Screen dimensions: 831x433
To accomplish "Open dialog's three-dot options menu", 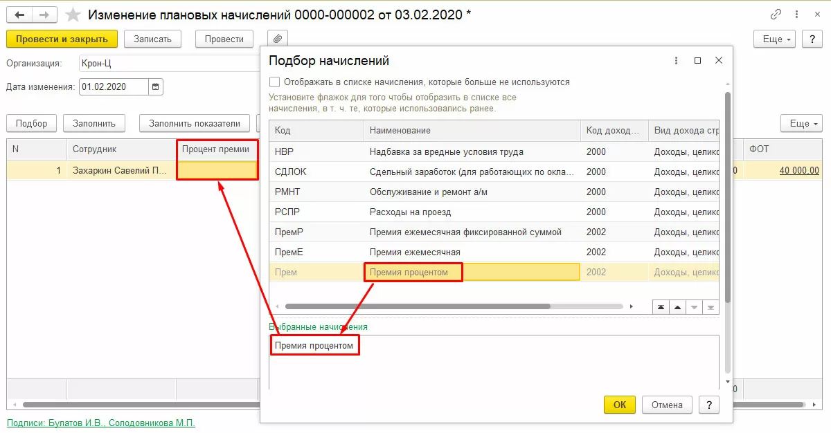I will (x=676, y=61).
